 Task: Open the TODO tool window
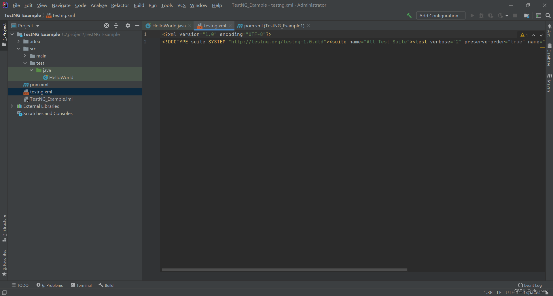[20, 285]
